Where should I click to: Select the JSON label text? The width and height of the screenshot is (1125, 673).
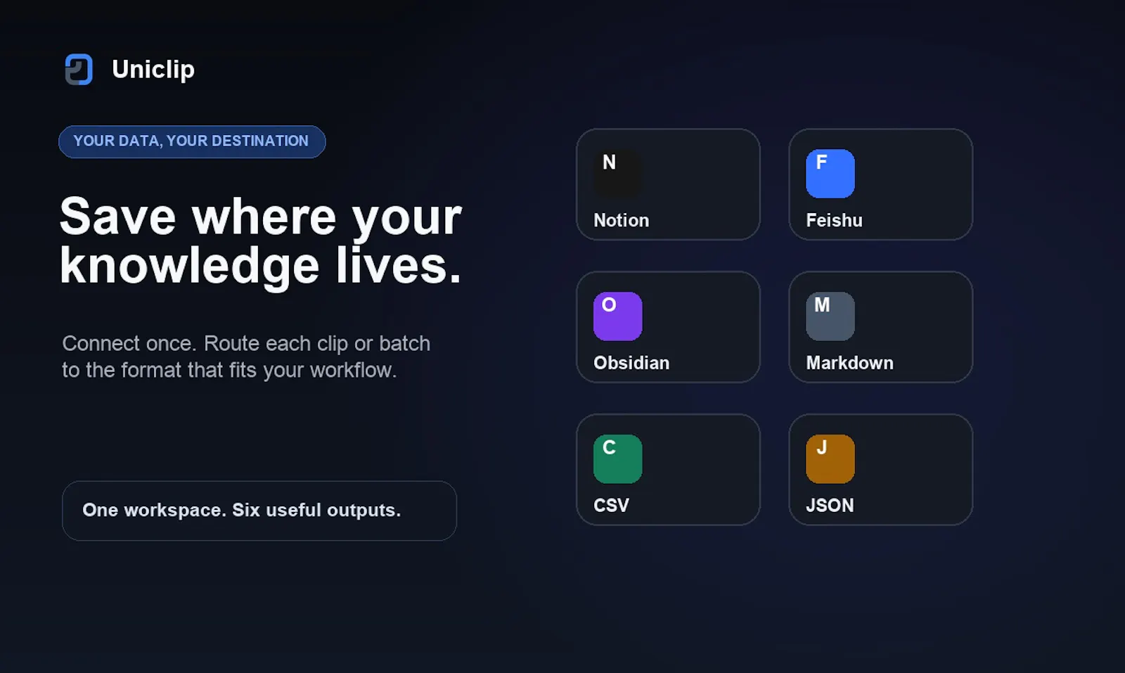click(x=830, y=506)
